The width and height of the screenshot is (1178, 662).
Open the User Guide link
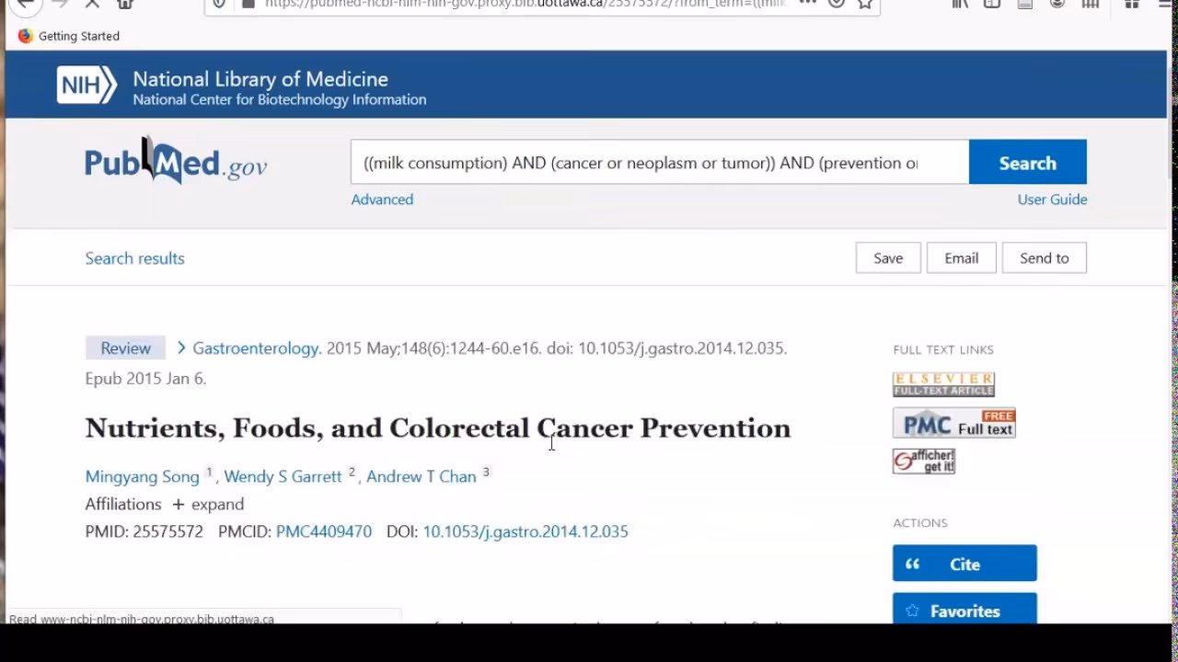coord(1052,200)
